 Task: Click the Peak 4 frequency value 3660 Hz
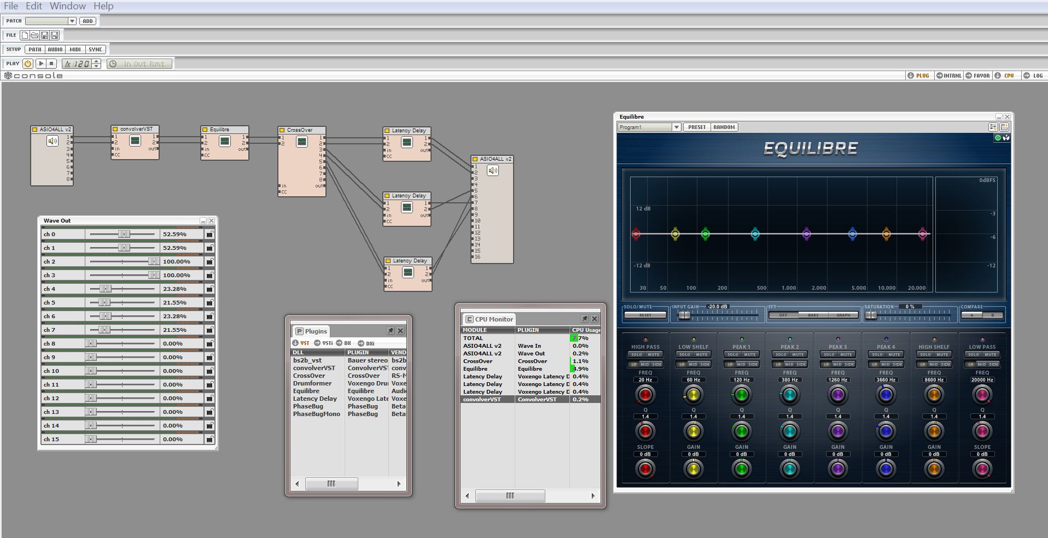pos(886,379)
